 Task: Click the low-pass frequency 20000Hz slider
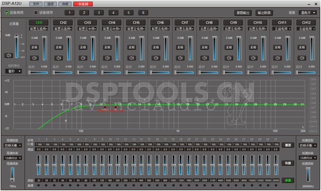tap(308, 174)
